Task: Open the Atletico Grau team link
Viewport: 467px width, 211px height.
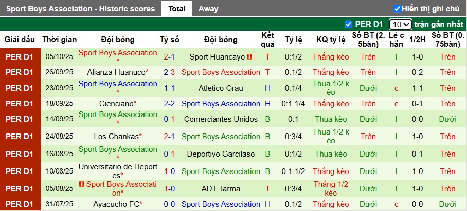Action: coord(221,88)
